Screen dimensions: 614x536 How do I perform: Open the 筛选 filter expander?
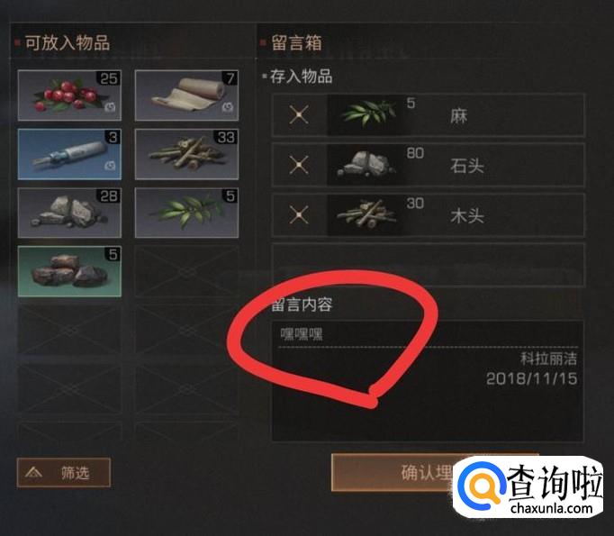(x=64, y=473)
